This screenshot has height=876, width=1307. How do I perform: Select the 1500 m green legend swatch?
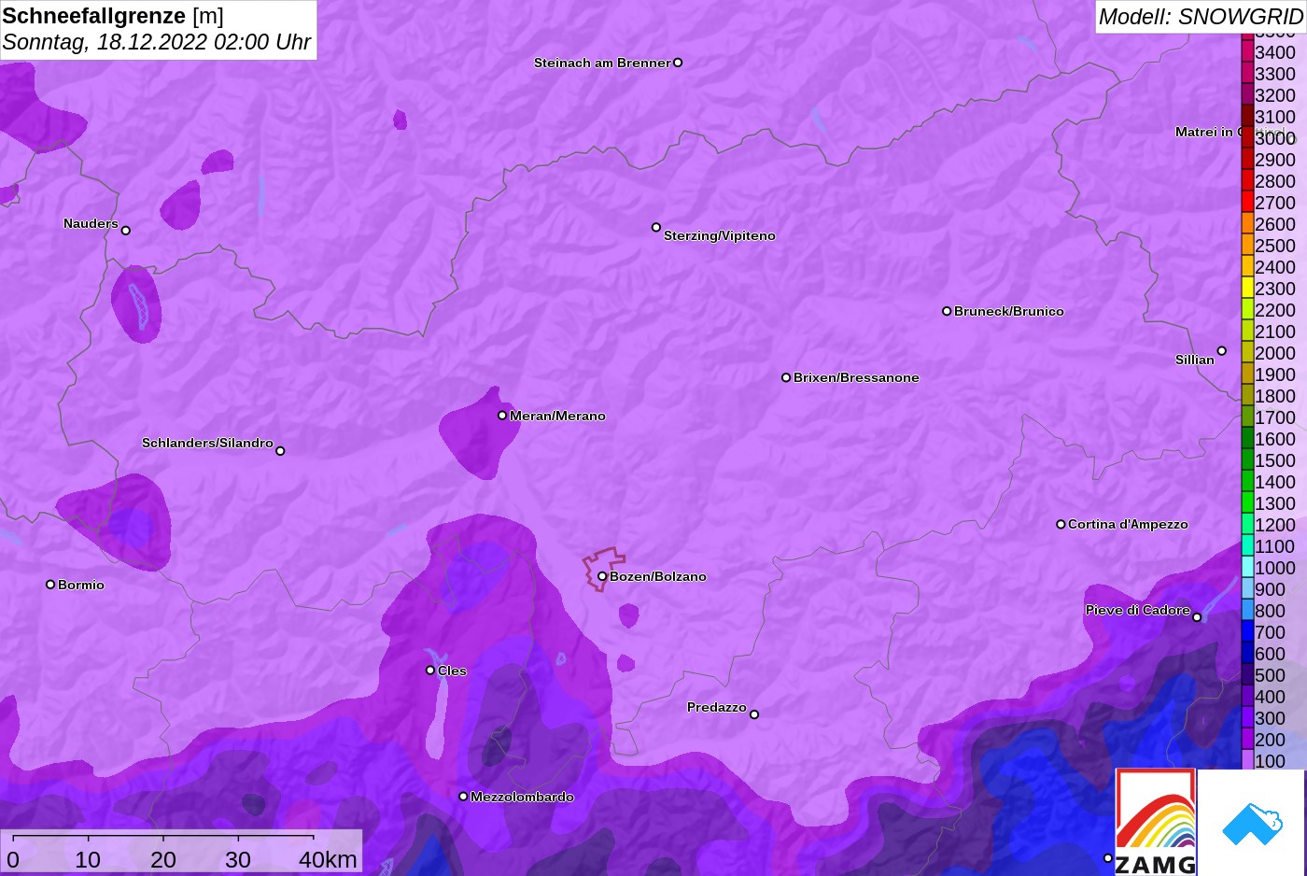[x=1247, y=460]
